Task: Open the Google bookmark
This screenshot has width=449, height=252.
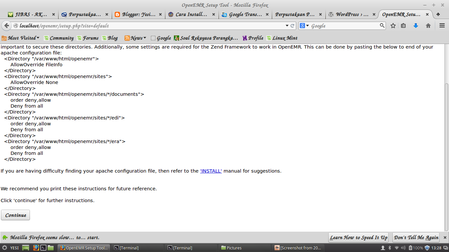Action: (x=161, y=38)
